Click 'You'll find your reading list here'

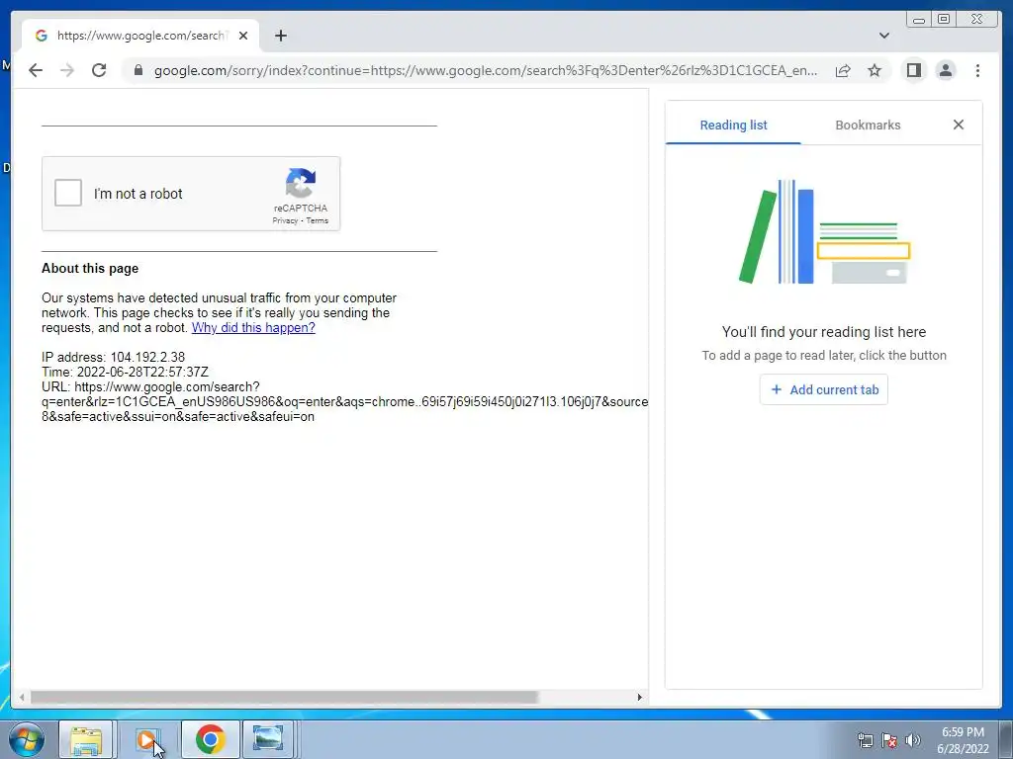tap(824, 332)
